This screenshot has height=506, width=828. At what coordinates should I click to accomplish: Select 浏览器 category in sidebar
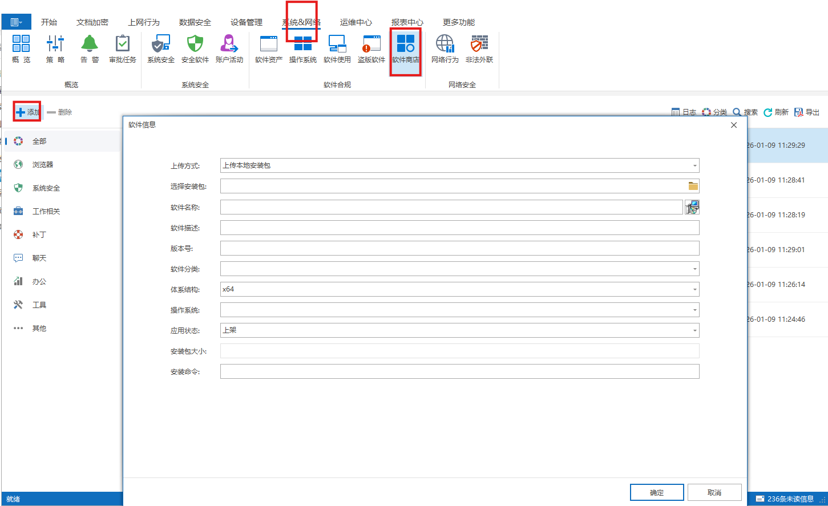[43, 165]
